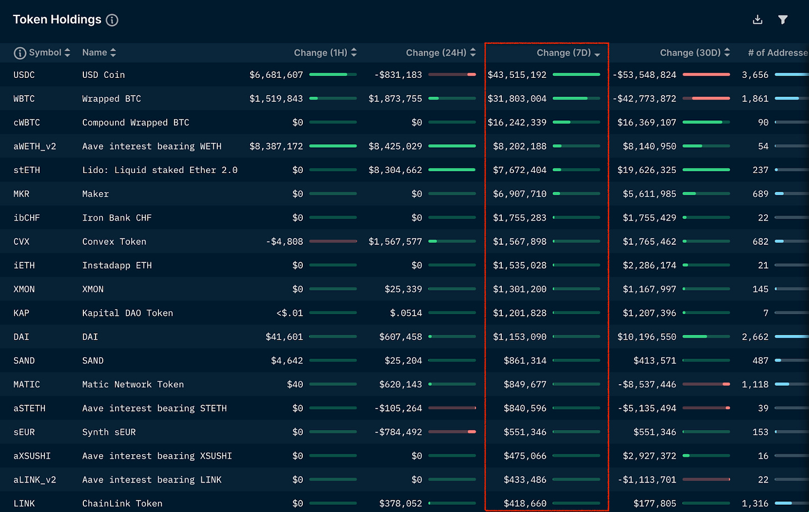809x512 pixels.
Task: Open the table filter icon
Action: [783, 20]
